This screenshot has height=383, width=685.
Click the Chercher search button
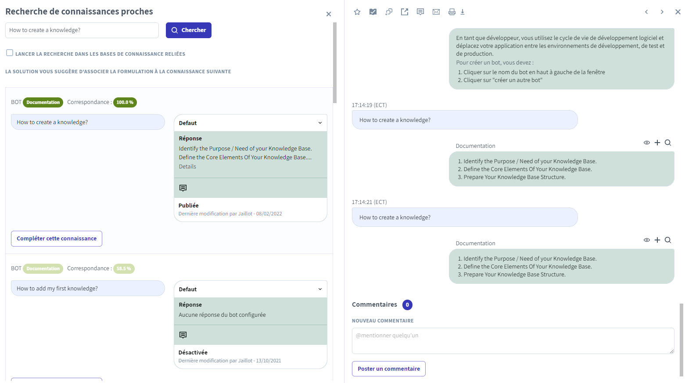click(189, 30)
